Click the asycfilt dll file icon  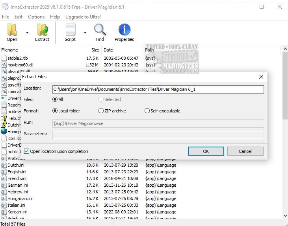[4, 85]
